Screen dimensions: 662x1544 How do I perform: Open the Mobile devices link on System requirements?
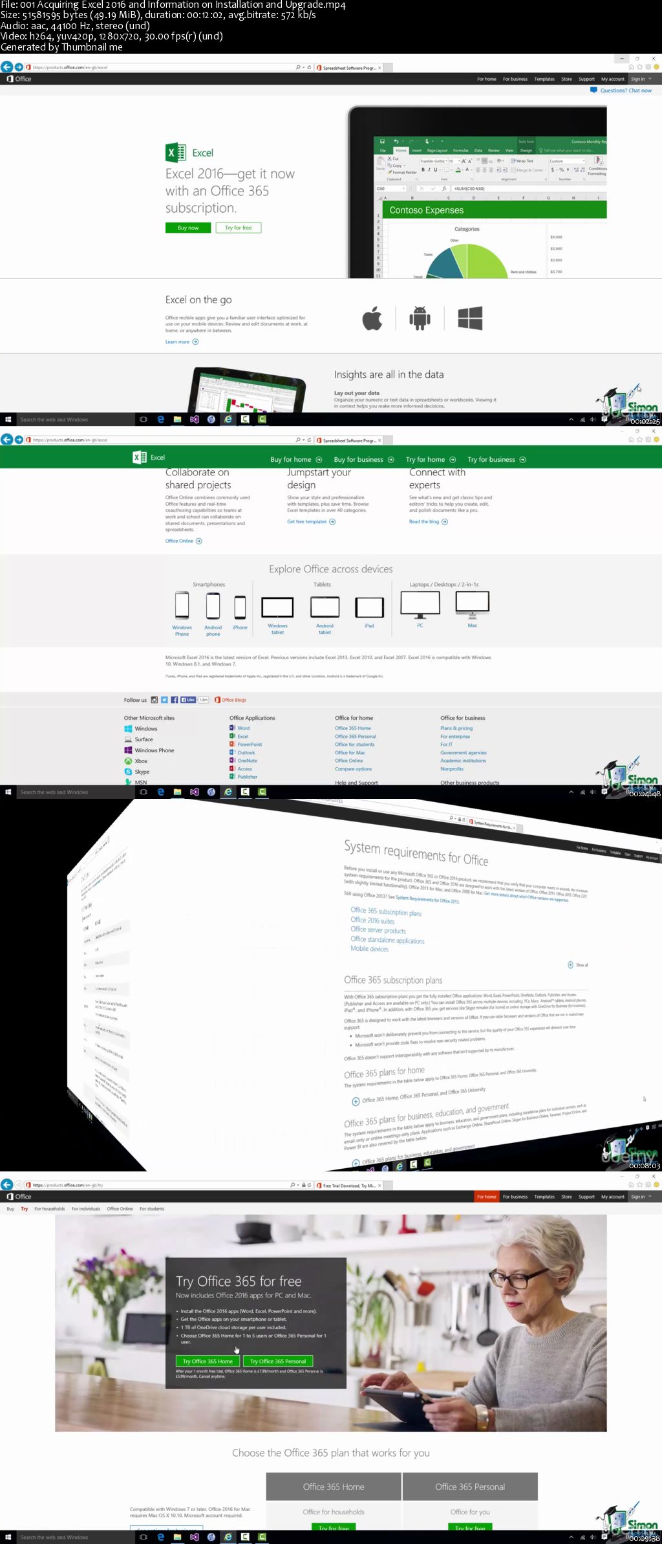click(x=370, y=948)
